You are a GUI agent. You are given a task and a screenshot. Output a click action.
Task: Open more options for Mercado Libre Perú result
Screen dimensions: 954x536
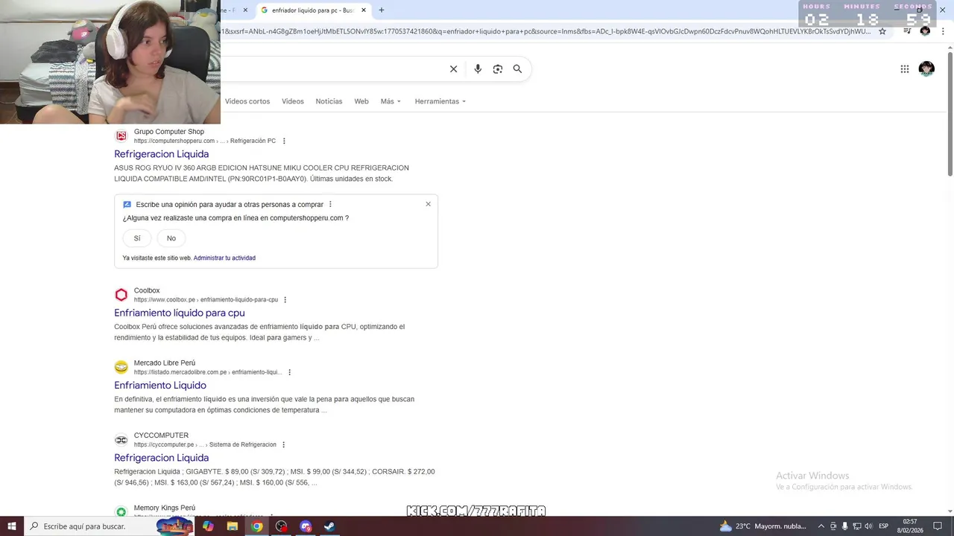289,372
